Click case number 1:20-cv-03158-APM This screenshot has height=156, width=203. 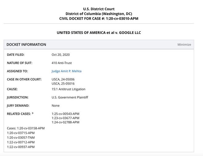pyautogui.click(x=31, y=128)
